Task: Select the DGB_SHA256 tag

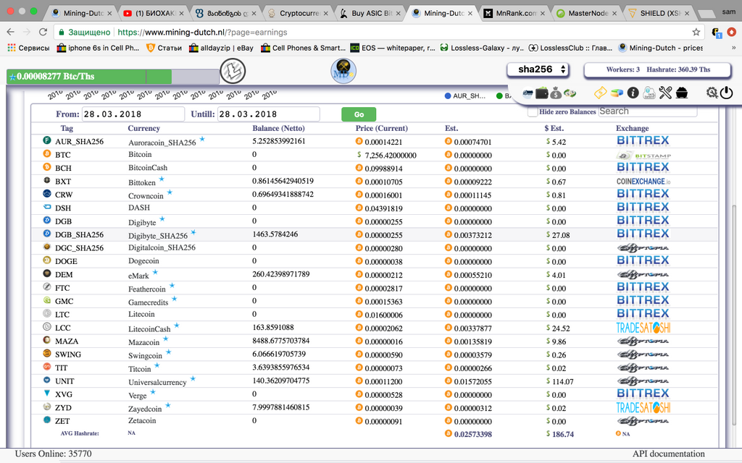Action: 79,234
